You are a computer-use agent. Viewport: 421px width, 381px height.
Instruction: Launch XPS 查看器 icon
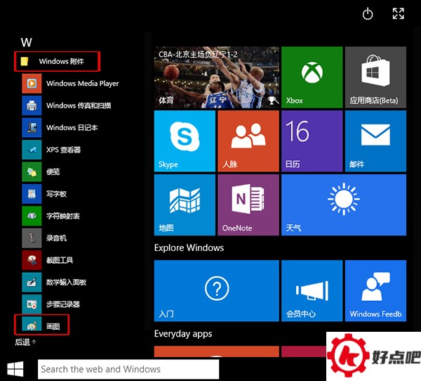pyautogui.click(x=32, y=150)
